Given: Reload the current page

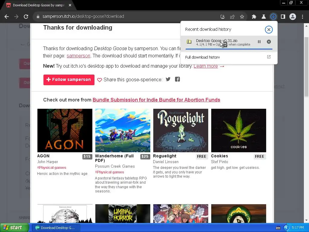Looking at the screenshot, I should tap(26, 17).
